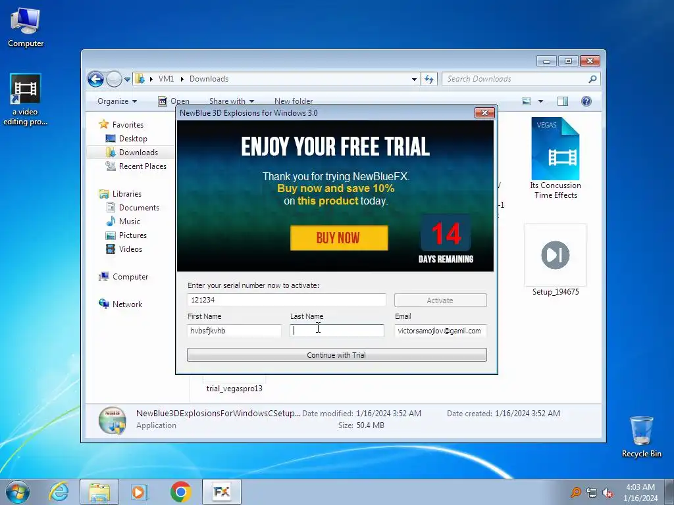
Task: Select Favorites in navigation pane
Action: pyautogui.click(x=121, y=124)
